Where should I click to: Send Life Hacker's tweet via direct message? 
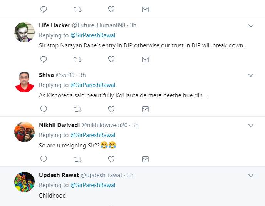coord(145,59)
